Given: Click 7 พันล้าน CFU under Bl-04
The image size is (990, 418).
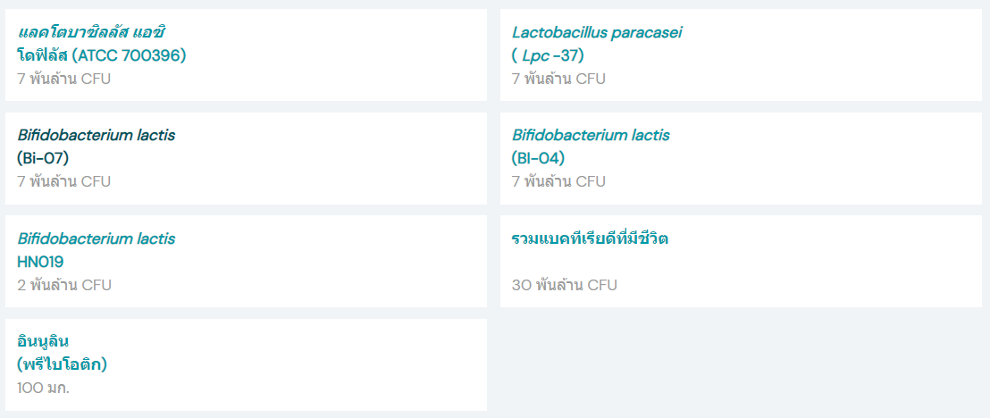Looking at the screenshot, I should [x=558, y=181].
